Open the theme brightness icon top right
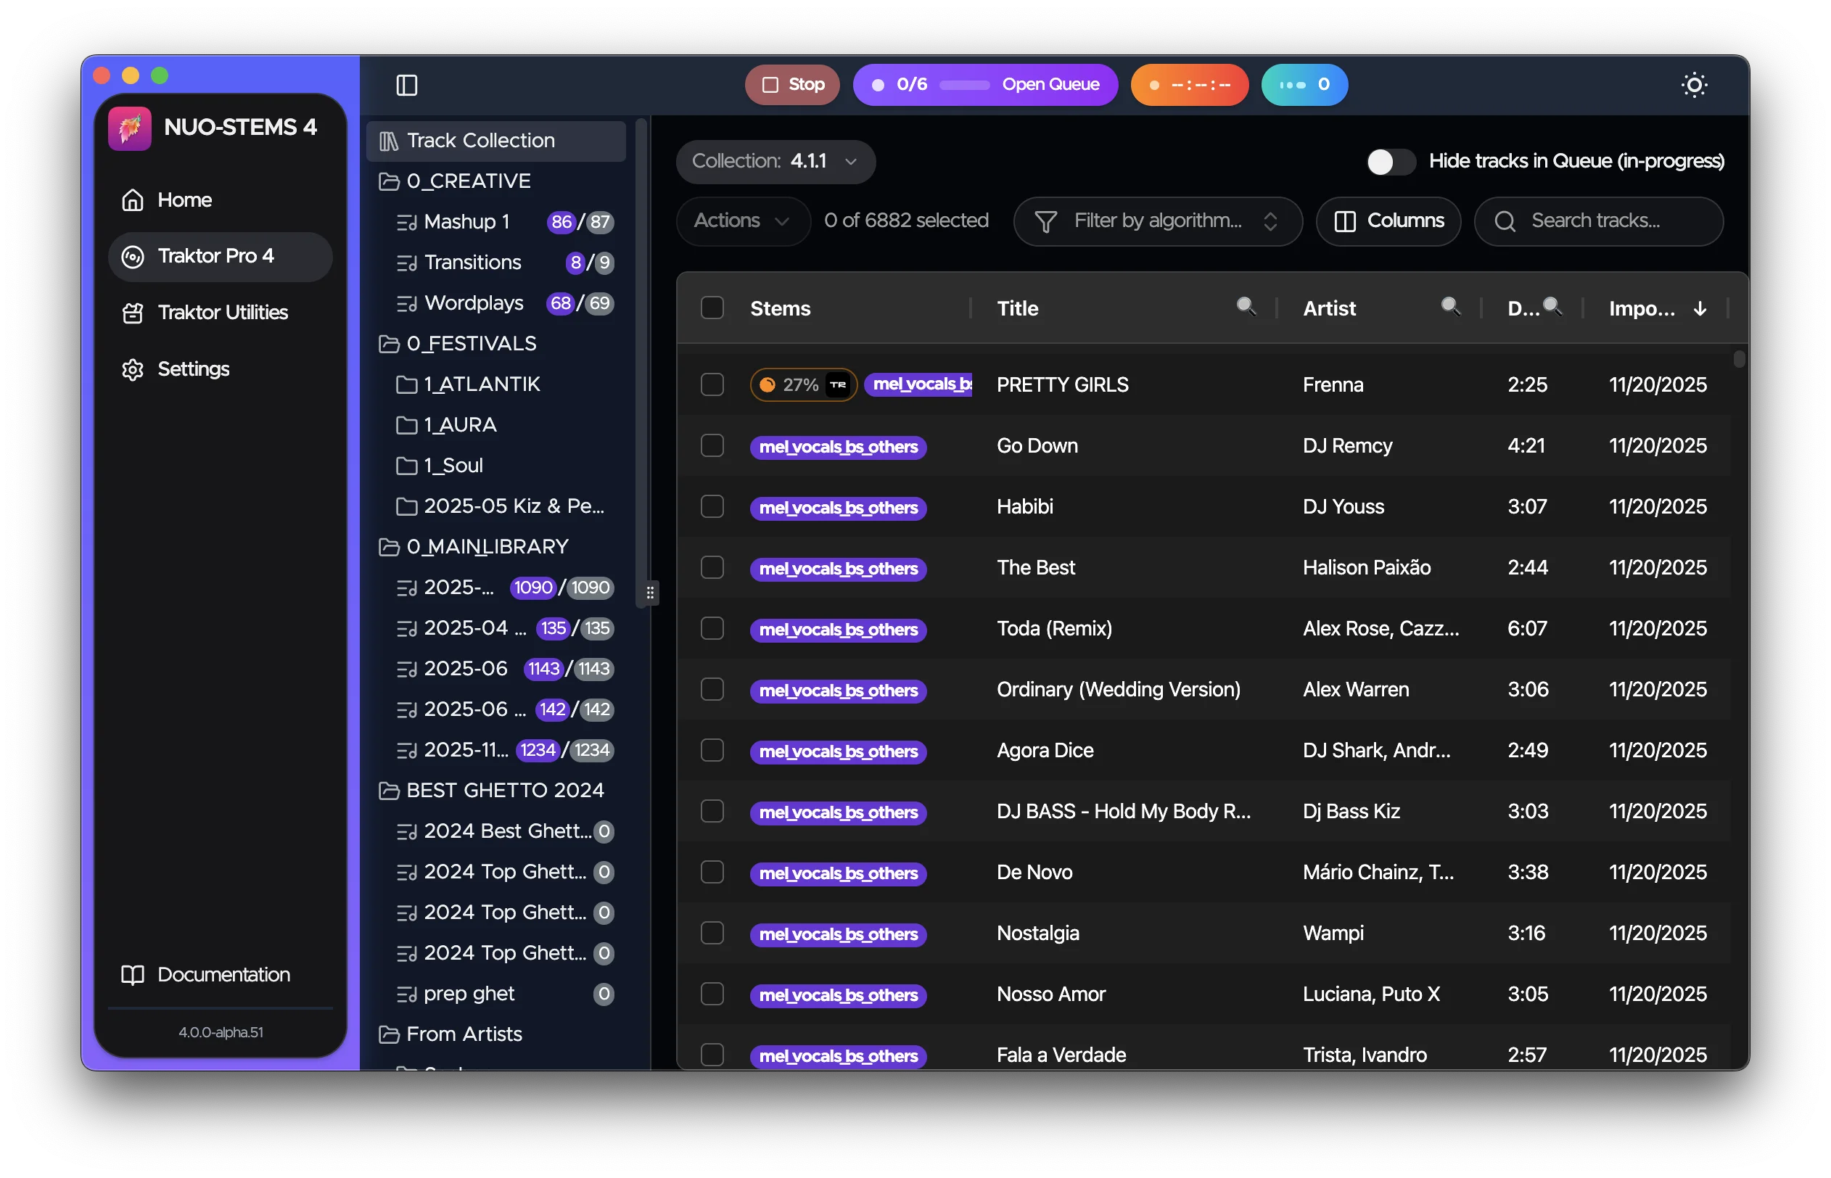This screenshot has width=1831, height=1178. click(x=1695, y=84)
